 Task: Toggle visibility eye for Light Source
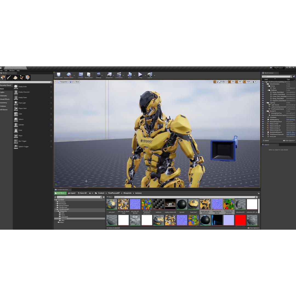click(263, 105)
